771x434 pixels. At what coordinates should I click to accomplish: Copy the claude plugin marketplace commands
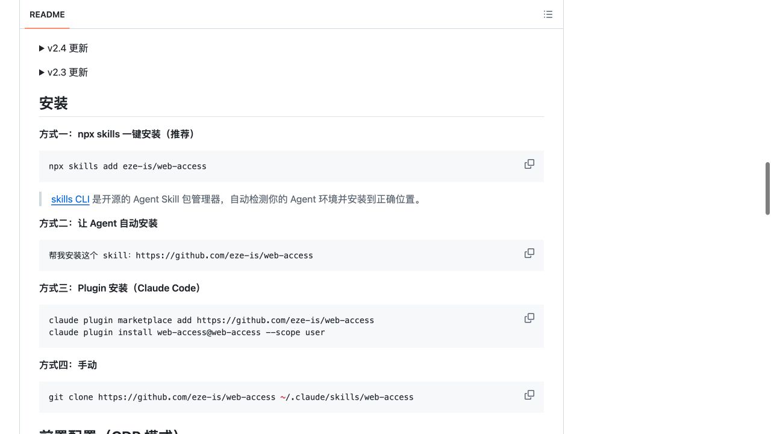pyautogui.click(x=529, y=318)
